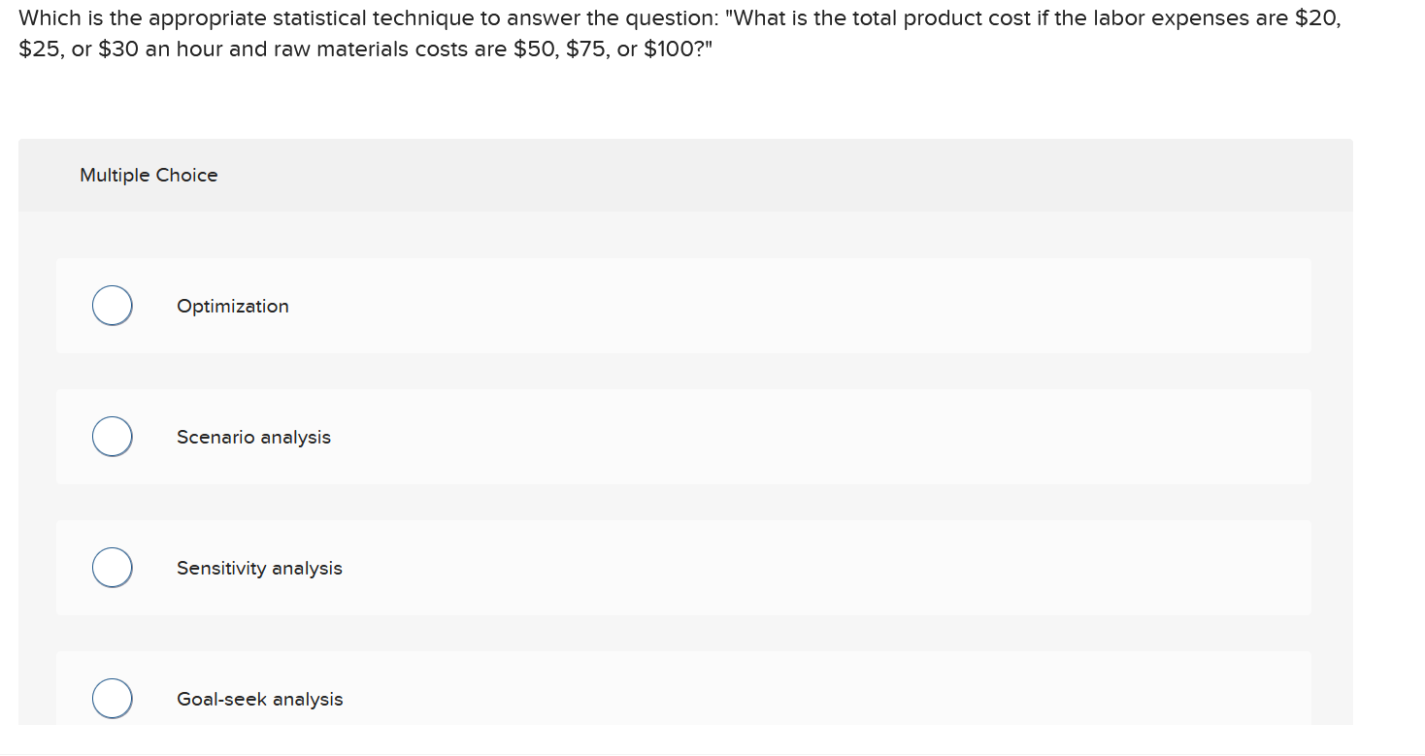Click the circle beside Optimization
This screenshot has width=1425, height=756.
tap(112, 305)
